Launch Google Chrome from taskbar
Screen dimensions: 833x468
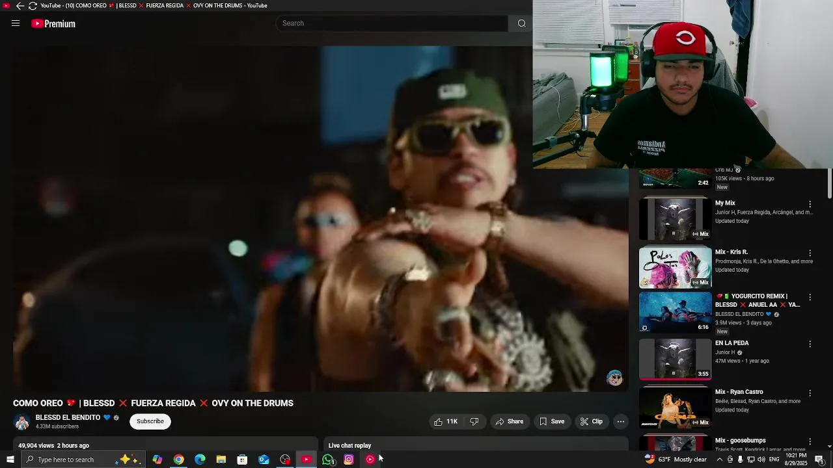coord(178,460)
